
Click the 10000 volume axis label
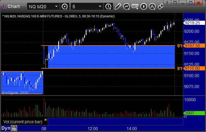click(190, 100)
